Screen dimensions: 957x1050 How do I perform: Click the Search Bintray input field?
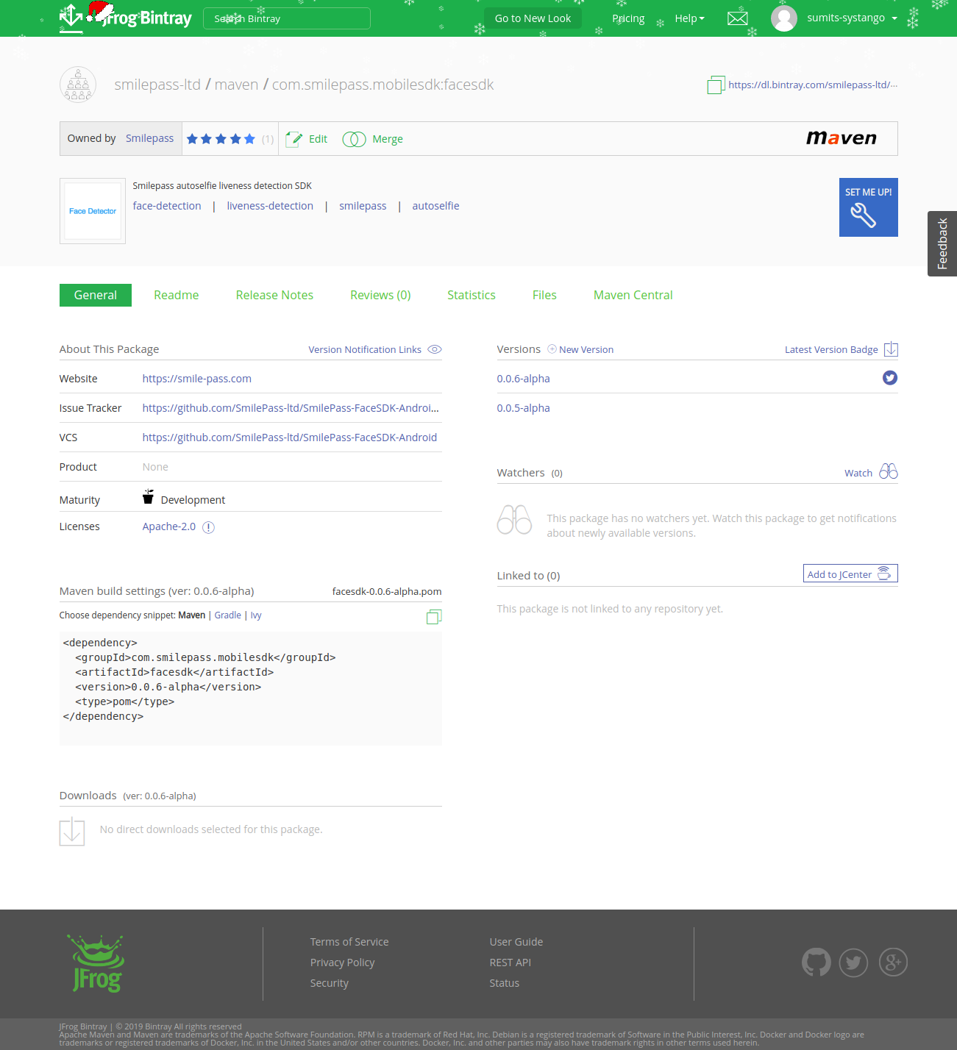tap(287, 18)
